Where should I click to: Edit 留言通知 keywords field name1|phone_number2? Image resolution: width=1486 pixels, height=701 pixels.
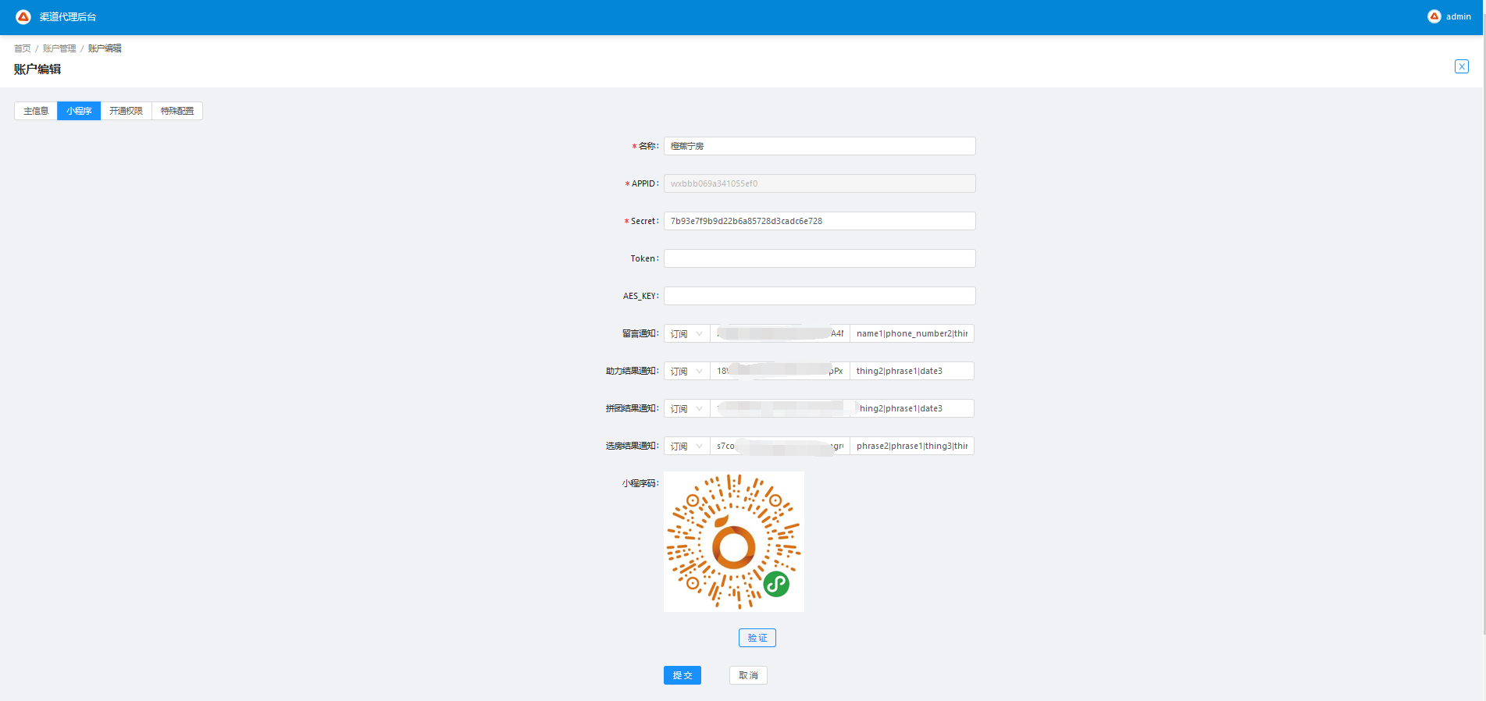click(x=912, y=333)
